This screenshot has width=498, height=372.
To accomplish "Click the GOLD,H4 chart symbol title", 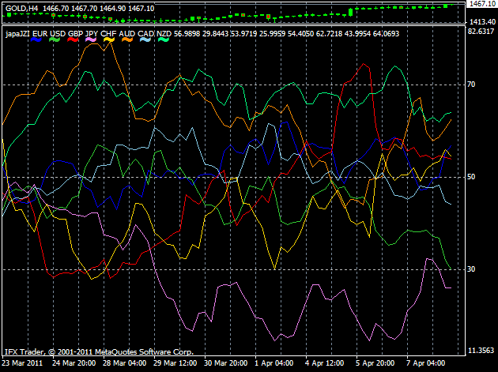I will [x=21, y=9].
